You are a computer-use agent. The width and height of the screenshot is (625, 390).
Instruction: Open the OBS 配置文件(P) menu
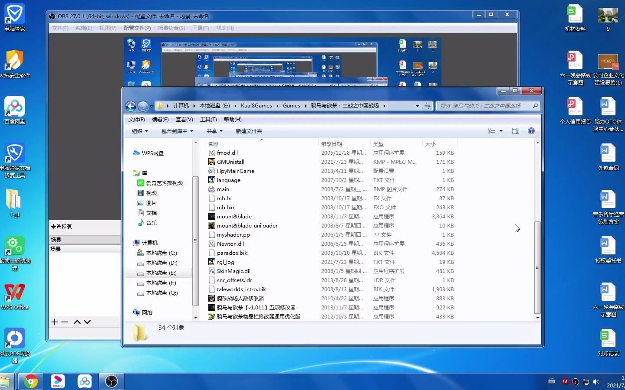(x=137, y=28)
